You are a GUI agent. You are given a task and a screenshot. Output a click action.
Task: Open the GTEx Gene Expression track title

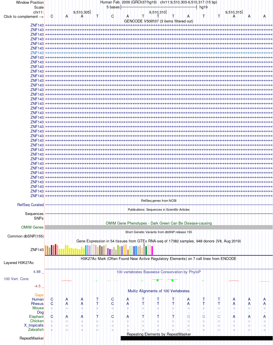click(x=159, y=241)
